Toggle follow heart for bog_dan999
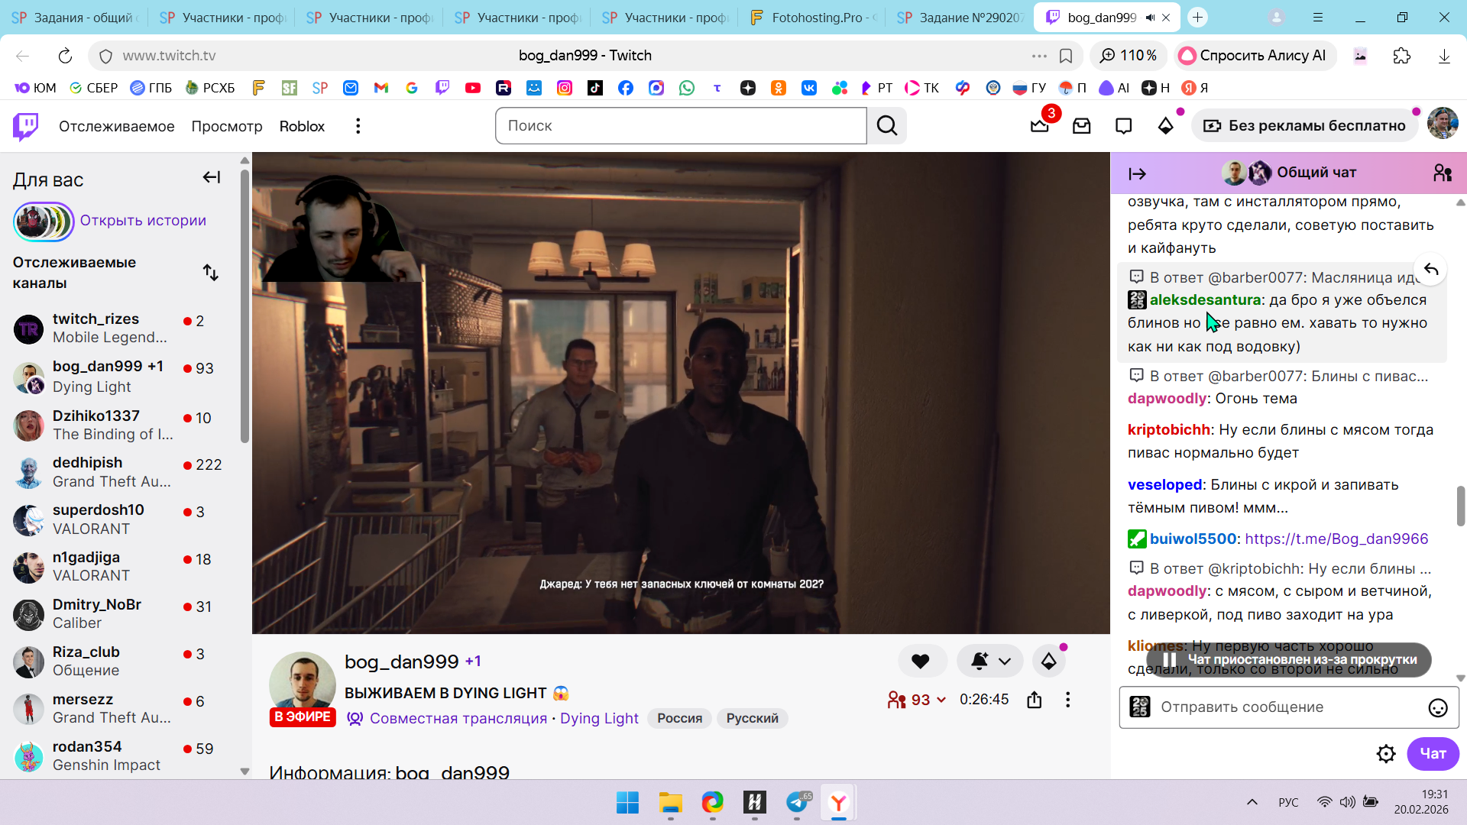This screenshot has width=1467, height=825. click(x=921, y=662)
